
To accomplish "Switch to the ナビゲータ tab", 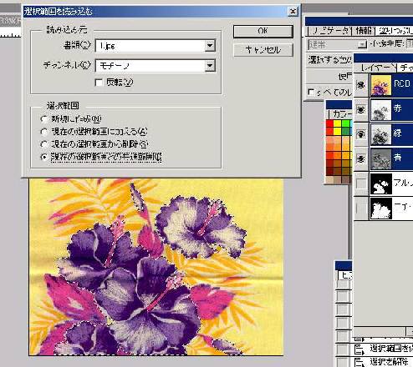I will click(x=330, y=31).
